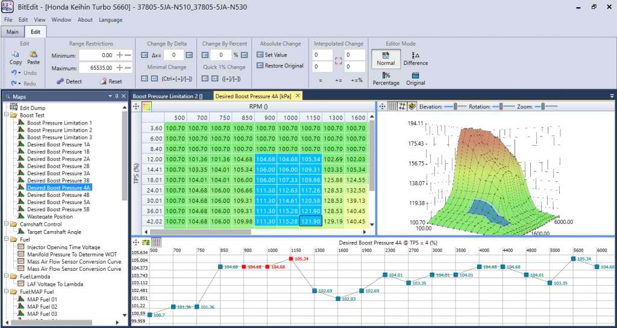
Task: Collapse the Boost Test folder
Action: (5, 115)
